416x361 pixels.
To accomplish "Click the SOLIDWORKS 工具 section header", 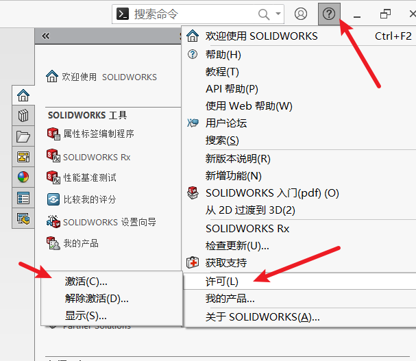I will 87,115.
